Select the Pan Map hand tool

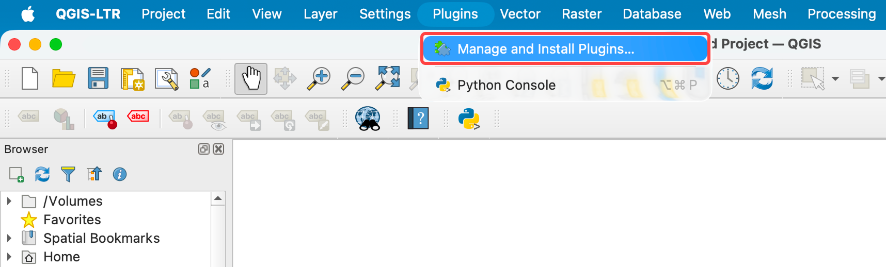[x=251, y=79]
